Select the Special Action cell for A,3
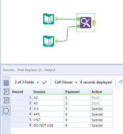This screenshot has height=134, width=123. [101, 109]
